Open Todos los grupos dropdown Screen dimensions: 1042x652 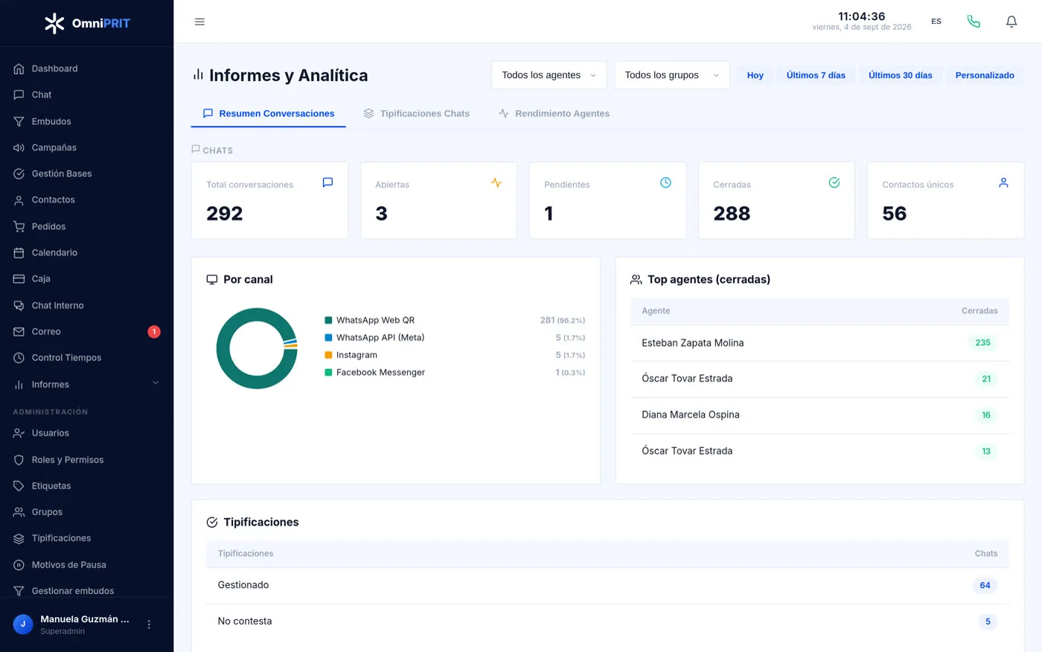pyautogui.click(x=672, y=75)
